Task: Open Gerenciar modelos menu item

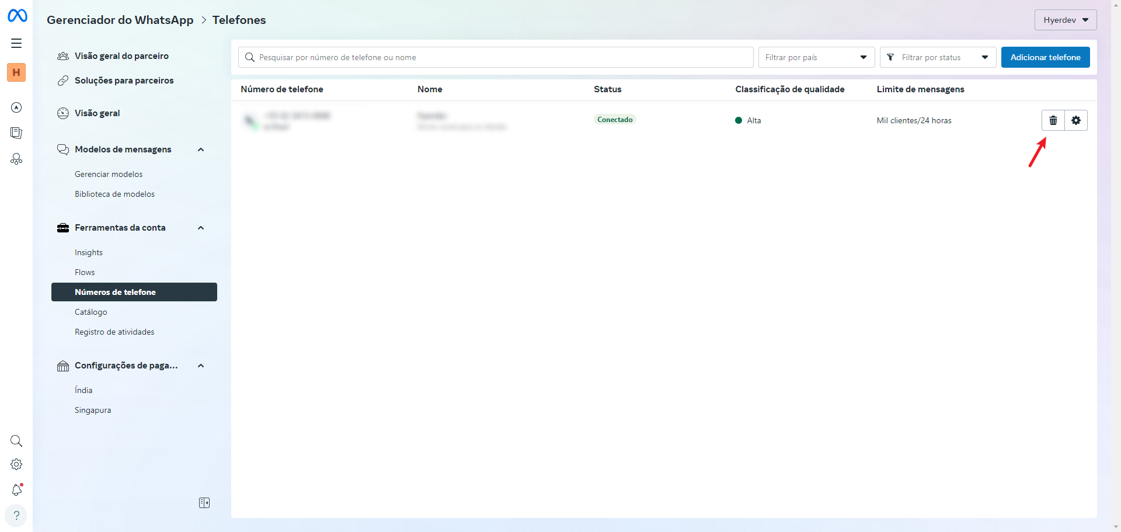Action: [109, 174]
